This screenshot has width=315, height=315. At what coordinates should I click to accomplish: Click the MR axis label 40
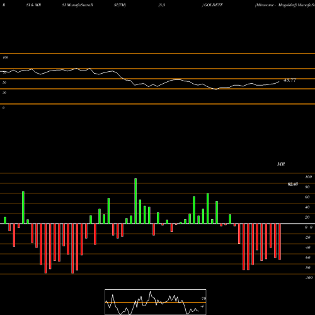pyautogui.click(x=307, y=207)
